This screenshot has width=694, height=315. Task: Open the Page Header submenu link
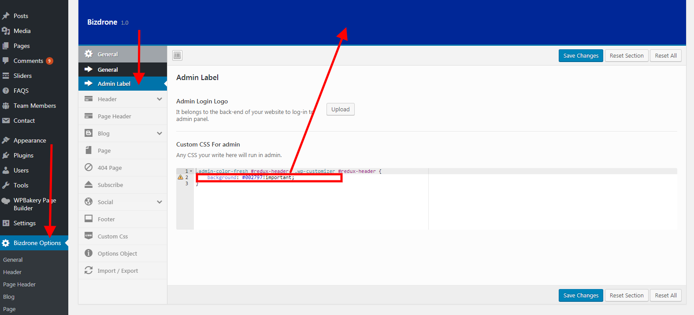(x=19, y=284)
